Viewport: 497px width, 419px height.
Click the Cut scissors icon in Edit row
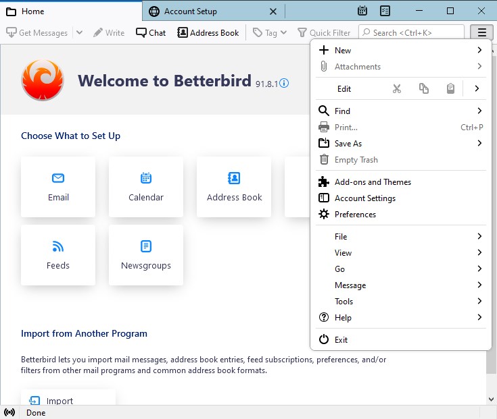click(397, 89)
